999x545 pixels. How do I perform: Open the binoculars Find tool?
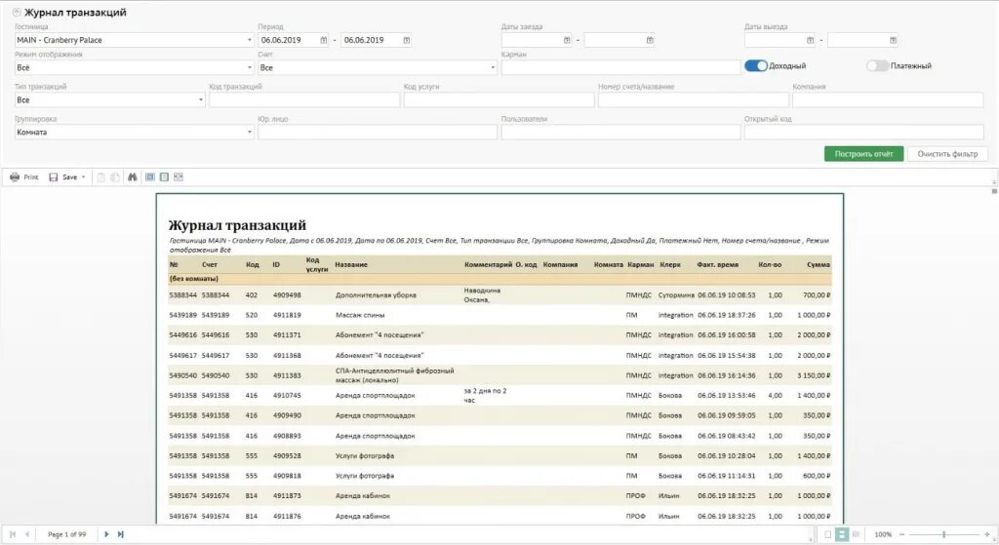(x=132, y=177)
